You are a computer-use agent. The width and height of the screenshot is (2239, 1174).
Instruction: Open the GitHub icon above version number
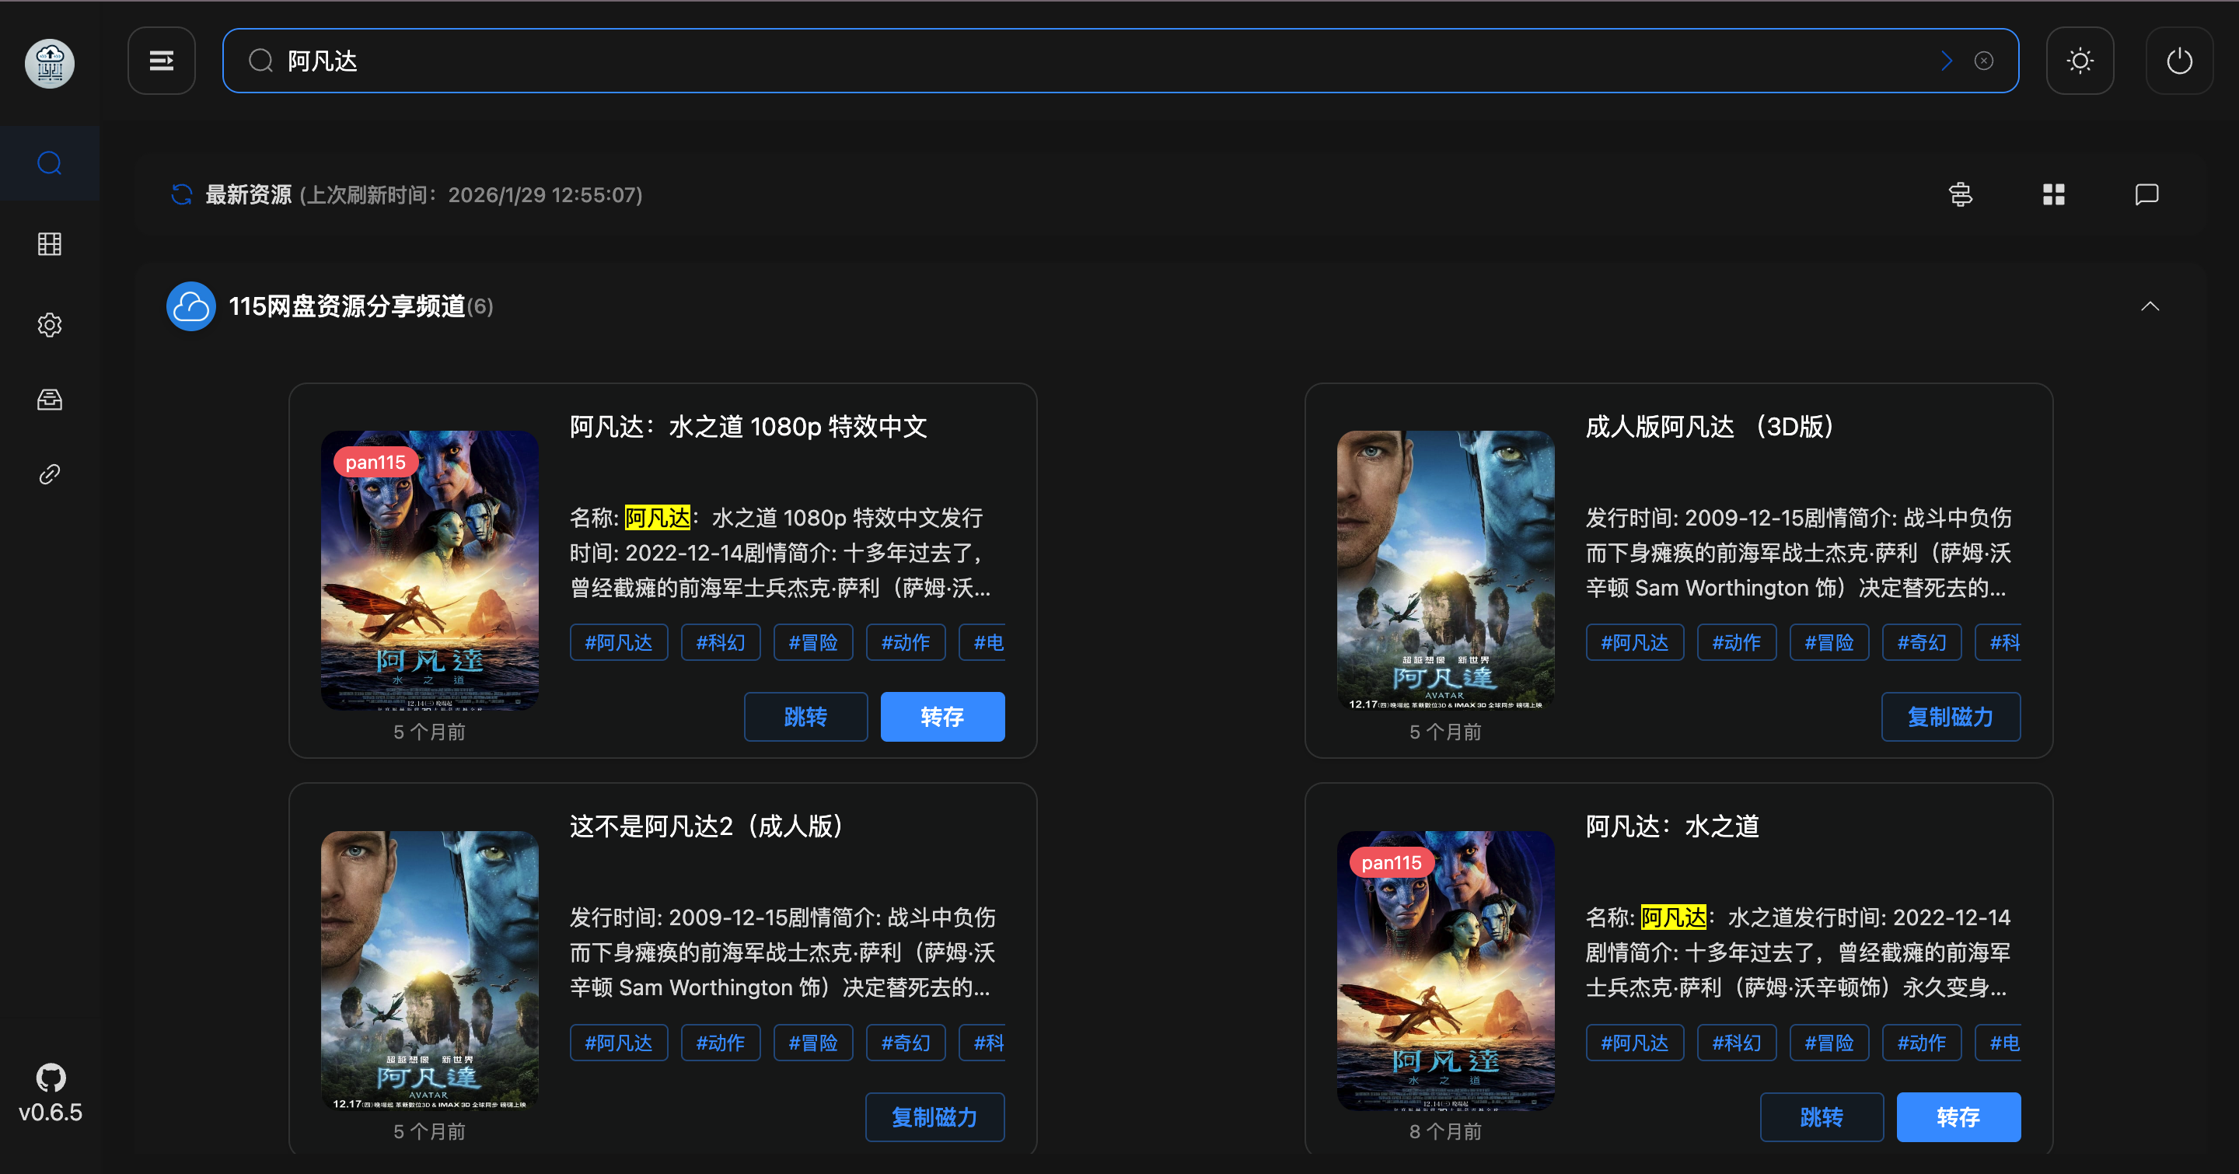tap(51, 1078)
